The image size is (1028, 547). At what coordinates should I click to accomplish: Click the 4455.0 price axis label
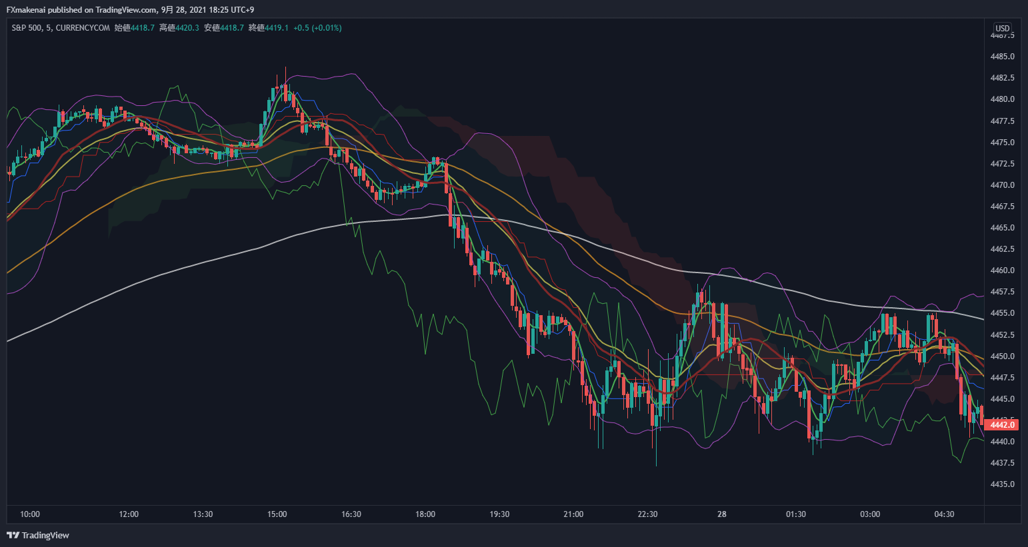[x=1002, y=313]
